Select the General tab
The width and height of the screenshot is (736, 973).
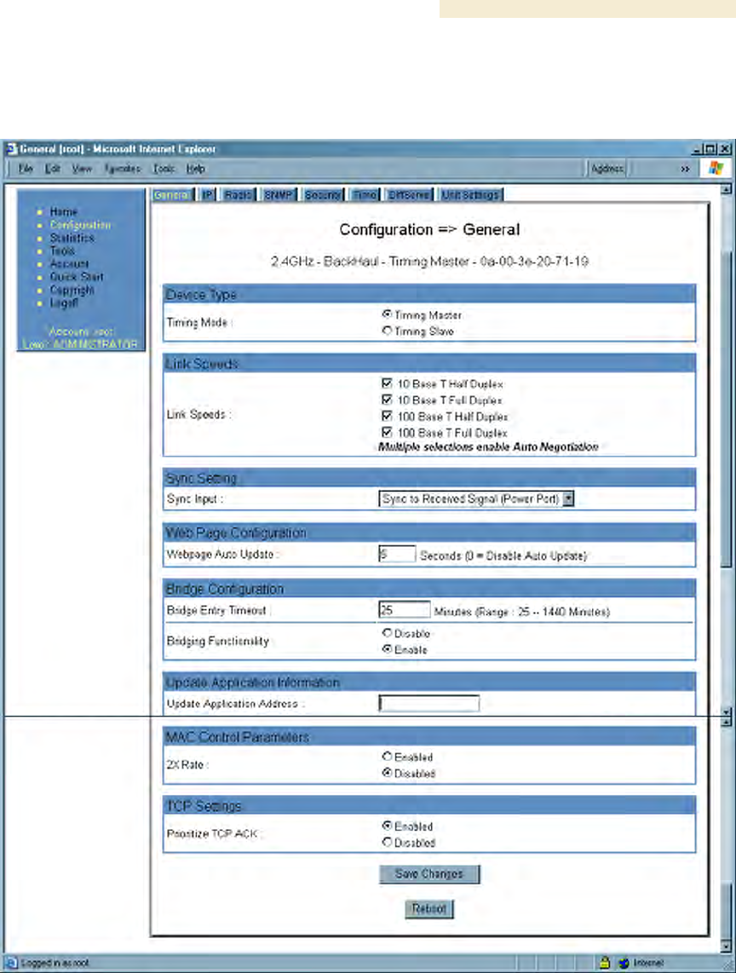coord(172,195)
